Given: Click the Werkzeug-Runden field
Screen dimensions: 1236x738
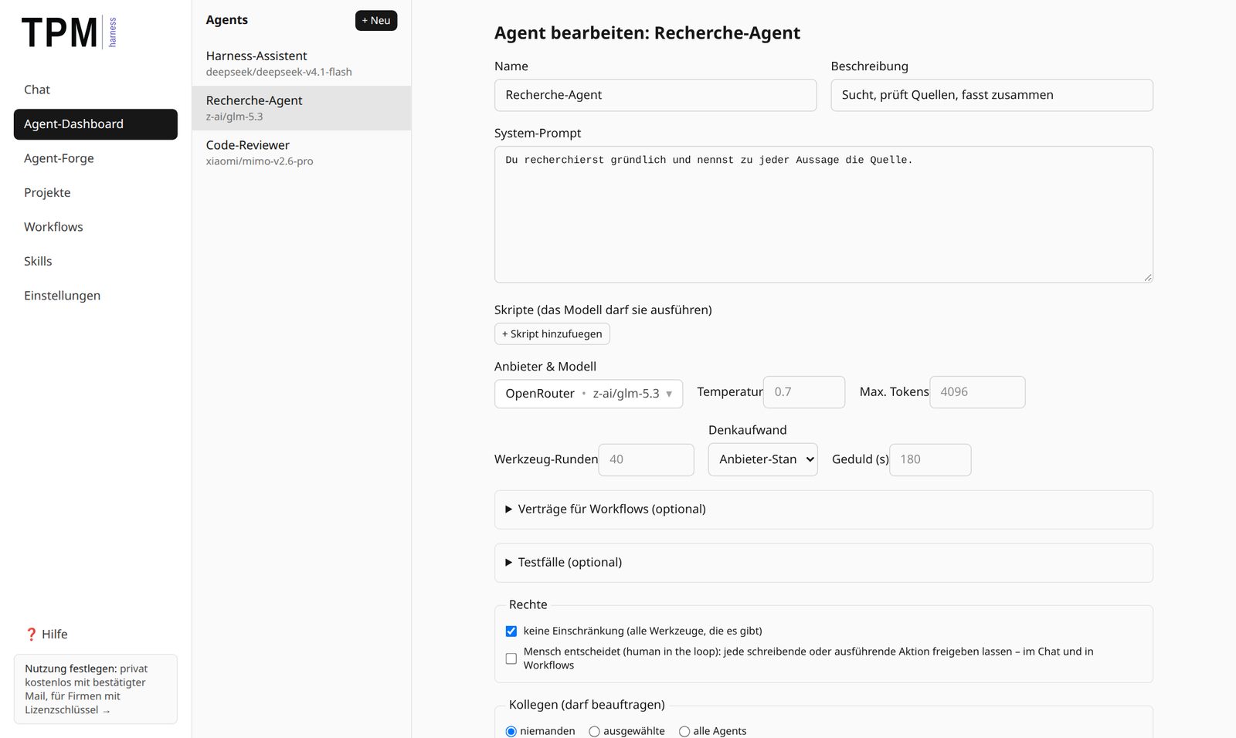Looking at the screenshot, I should (x=646, y=460).
